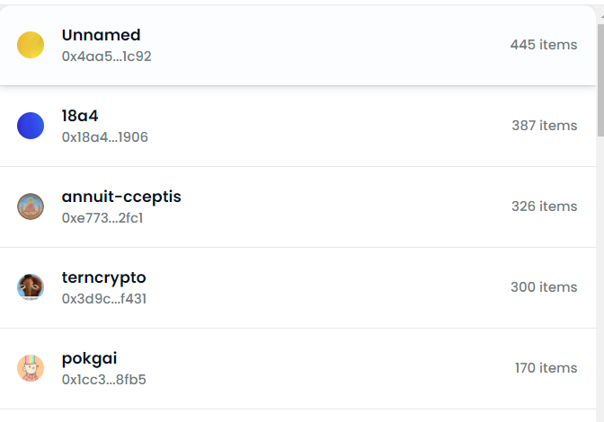Select the 326 items count

pos(544,207)
